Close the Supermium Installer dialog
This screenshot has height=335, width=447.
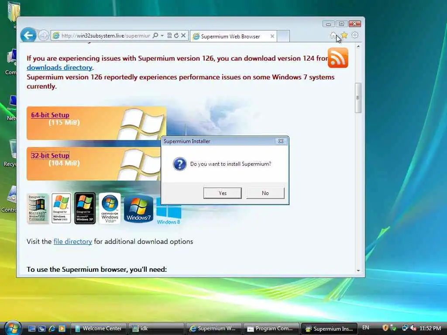tap(281, 141)
